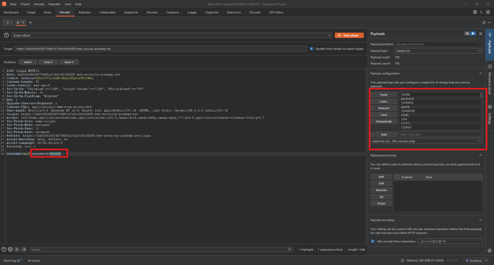This screenshot has height=265, width=494.
Task: Open the globe browser icon in top bar
Action: click(475, 12)
